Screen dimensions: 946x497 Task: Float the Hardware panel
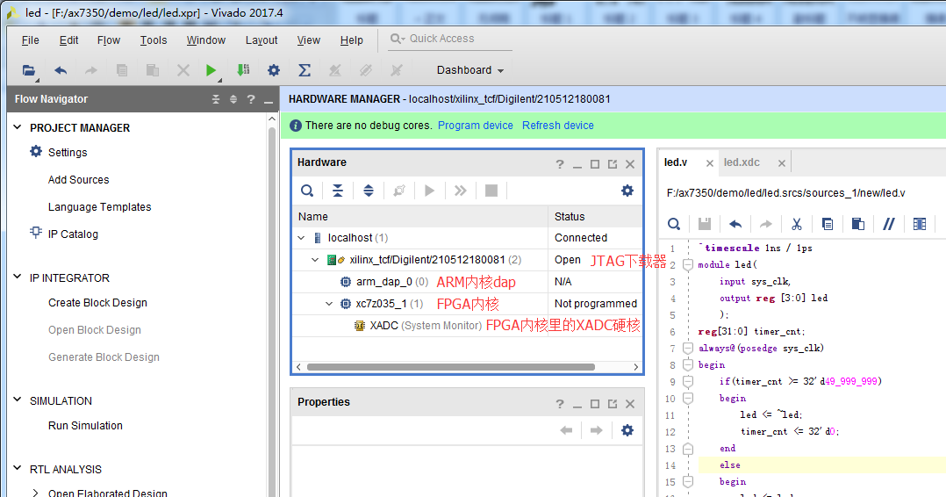(x=613, y=164)
